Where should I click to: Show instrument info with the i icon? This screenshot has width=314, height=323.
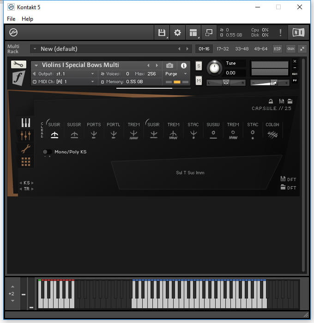184,66
